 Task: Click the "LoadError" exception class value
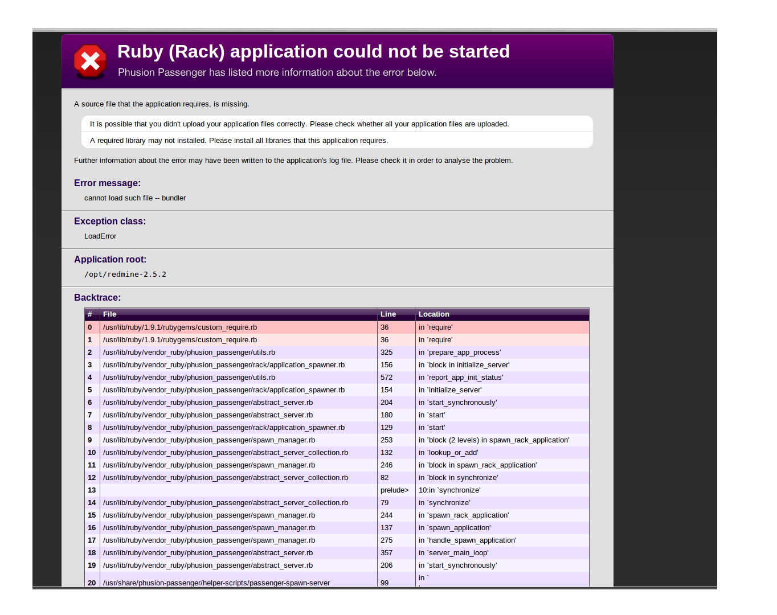100,236
